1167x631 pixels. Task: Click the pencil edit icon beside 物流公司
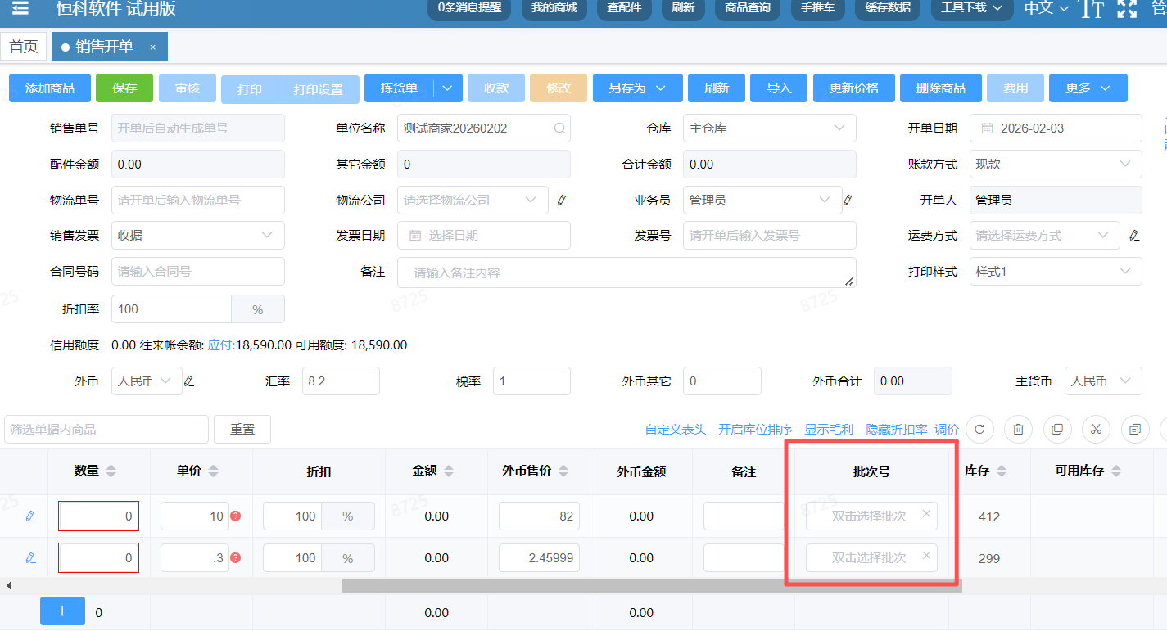[x=563, y=200]
